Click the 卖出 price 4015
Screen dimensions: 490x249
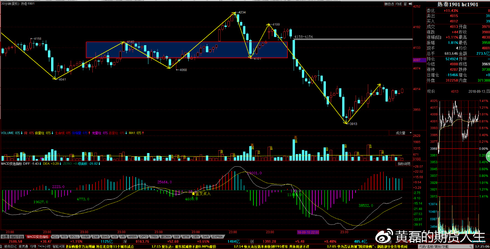point(454,16)
